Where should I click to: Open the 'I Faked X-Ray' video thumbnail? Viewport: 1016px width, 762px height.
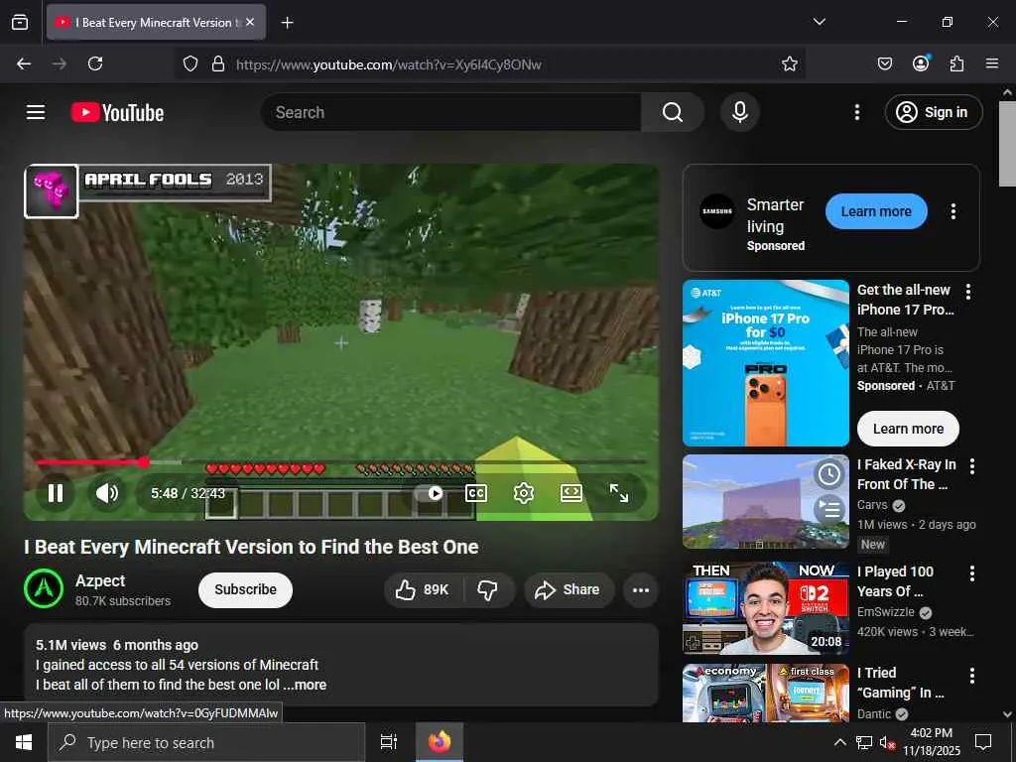[x=765, y=501]
